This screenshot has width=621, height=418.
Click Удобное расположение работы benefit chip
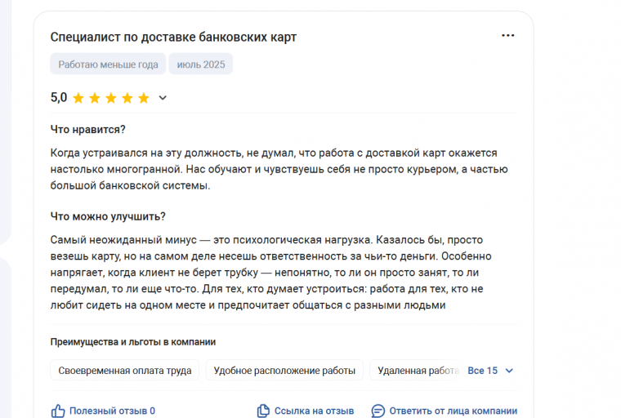(x=284, y=371)
